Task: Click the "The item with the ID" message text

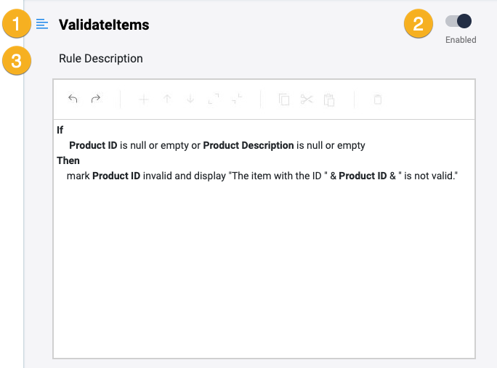Action: click(273, 176)
